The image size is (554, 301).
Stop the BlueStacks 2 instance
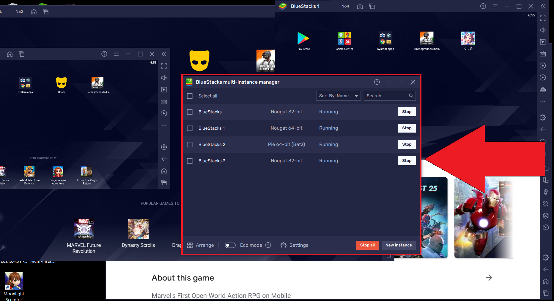coord(407,144)
